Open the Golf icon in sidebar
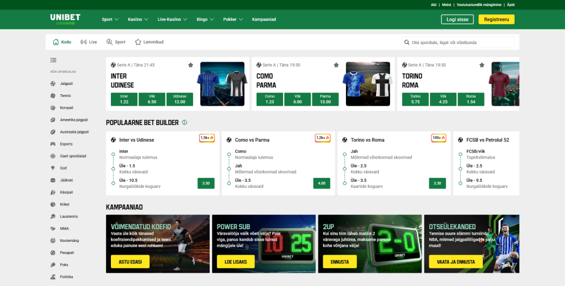The height and width of the screenshot is (286, 565). [x=53, y=168]
